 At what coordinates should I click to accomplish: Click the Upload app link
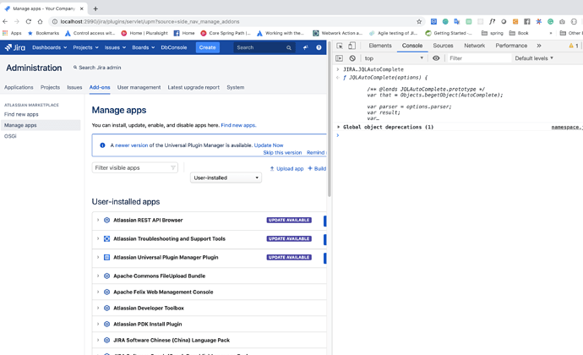click(286, 168)
